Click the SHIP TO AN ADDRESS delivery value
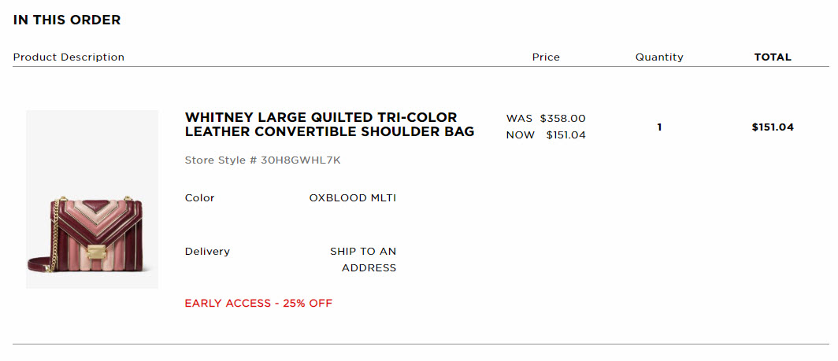838x361 pixels. pos(363,260)
